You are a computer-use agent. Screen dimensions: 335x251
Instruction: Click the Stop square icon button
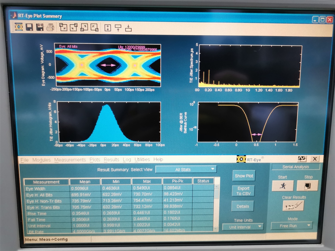[x=307, y=186]
